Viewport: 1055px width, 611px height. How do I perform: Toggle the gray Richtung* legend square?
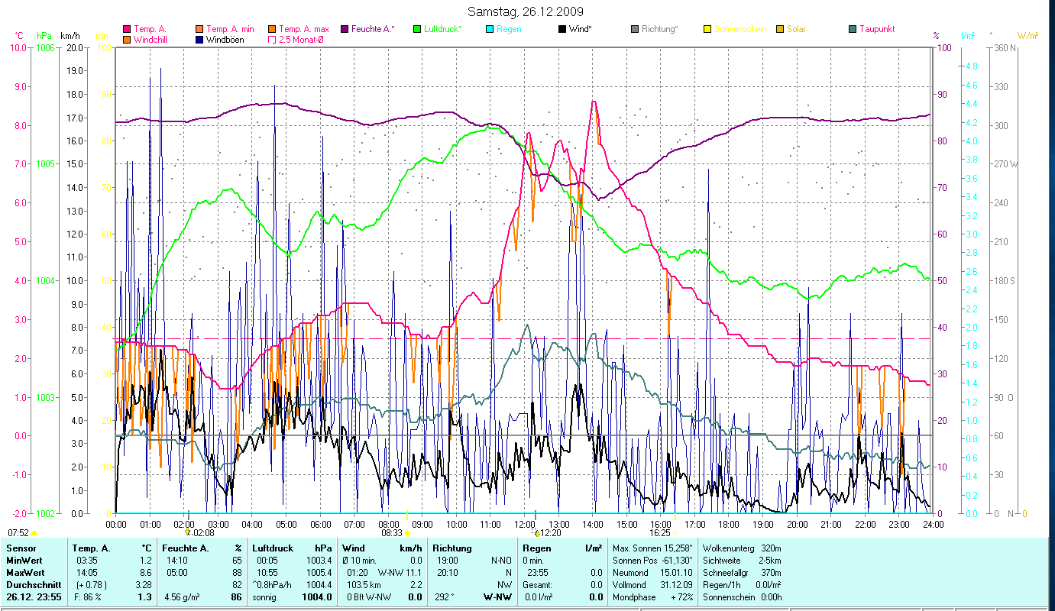coord(635,30)
